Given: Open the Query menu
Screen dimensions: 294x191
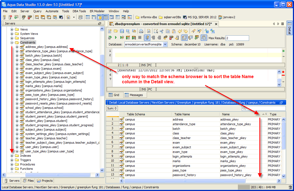Looking at the screenshot, I should [37, 11].
